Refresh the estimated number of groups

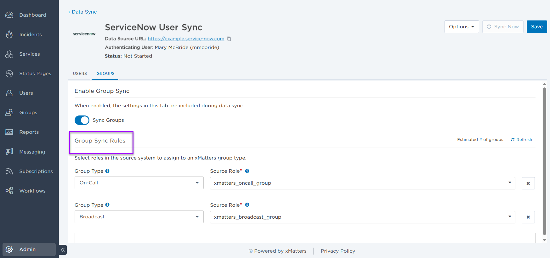coord(522,140)
